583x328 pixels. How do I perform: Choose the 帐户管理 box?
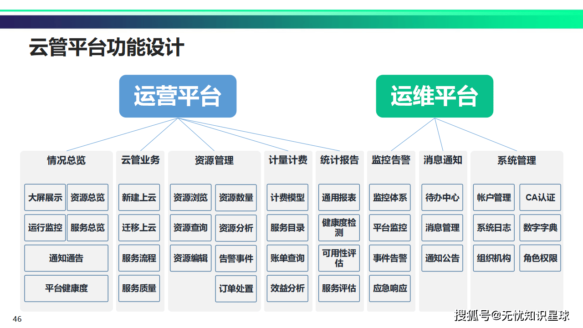[x=494, y=197]
